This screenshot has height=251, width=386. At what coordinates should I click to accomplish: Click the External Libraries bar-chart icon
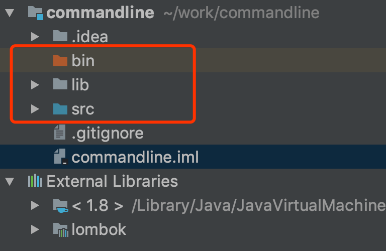pyautogui.click(x=35, y=181)
